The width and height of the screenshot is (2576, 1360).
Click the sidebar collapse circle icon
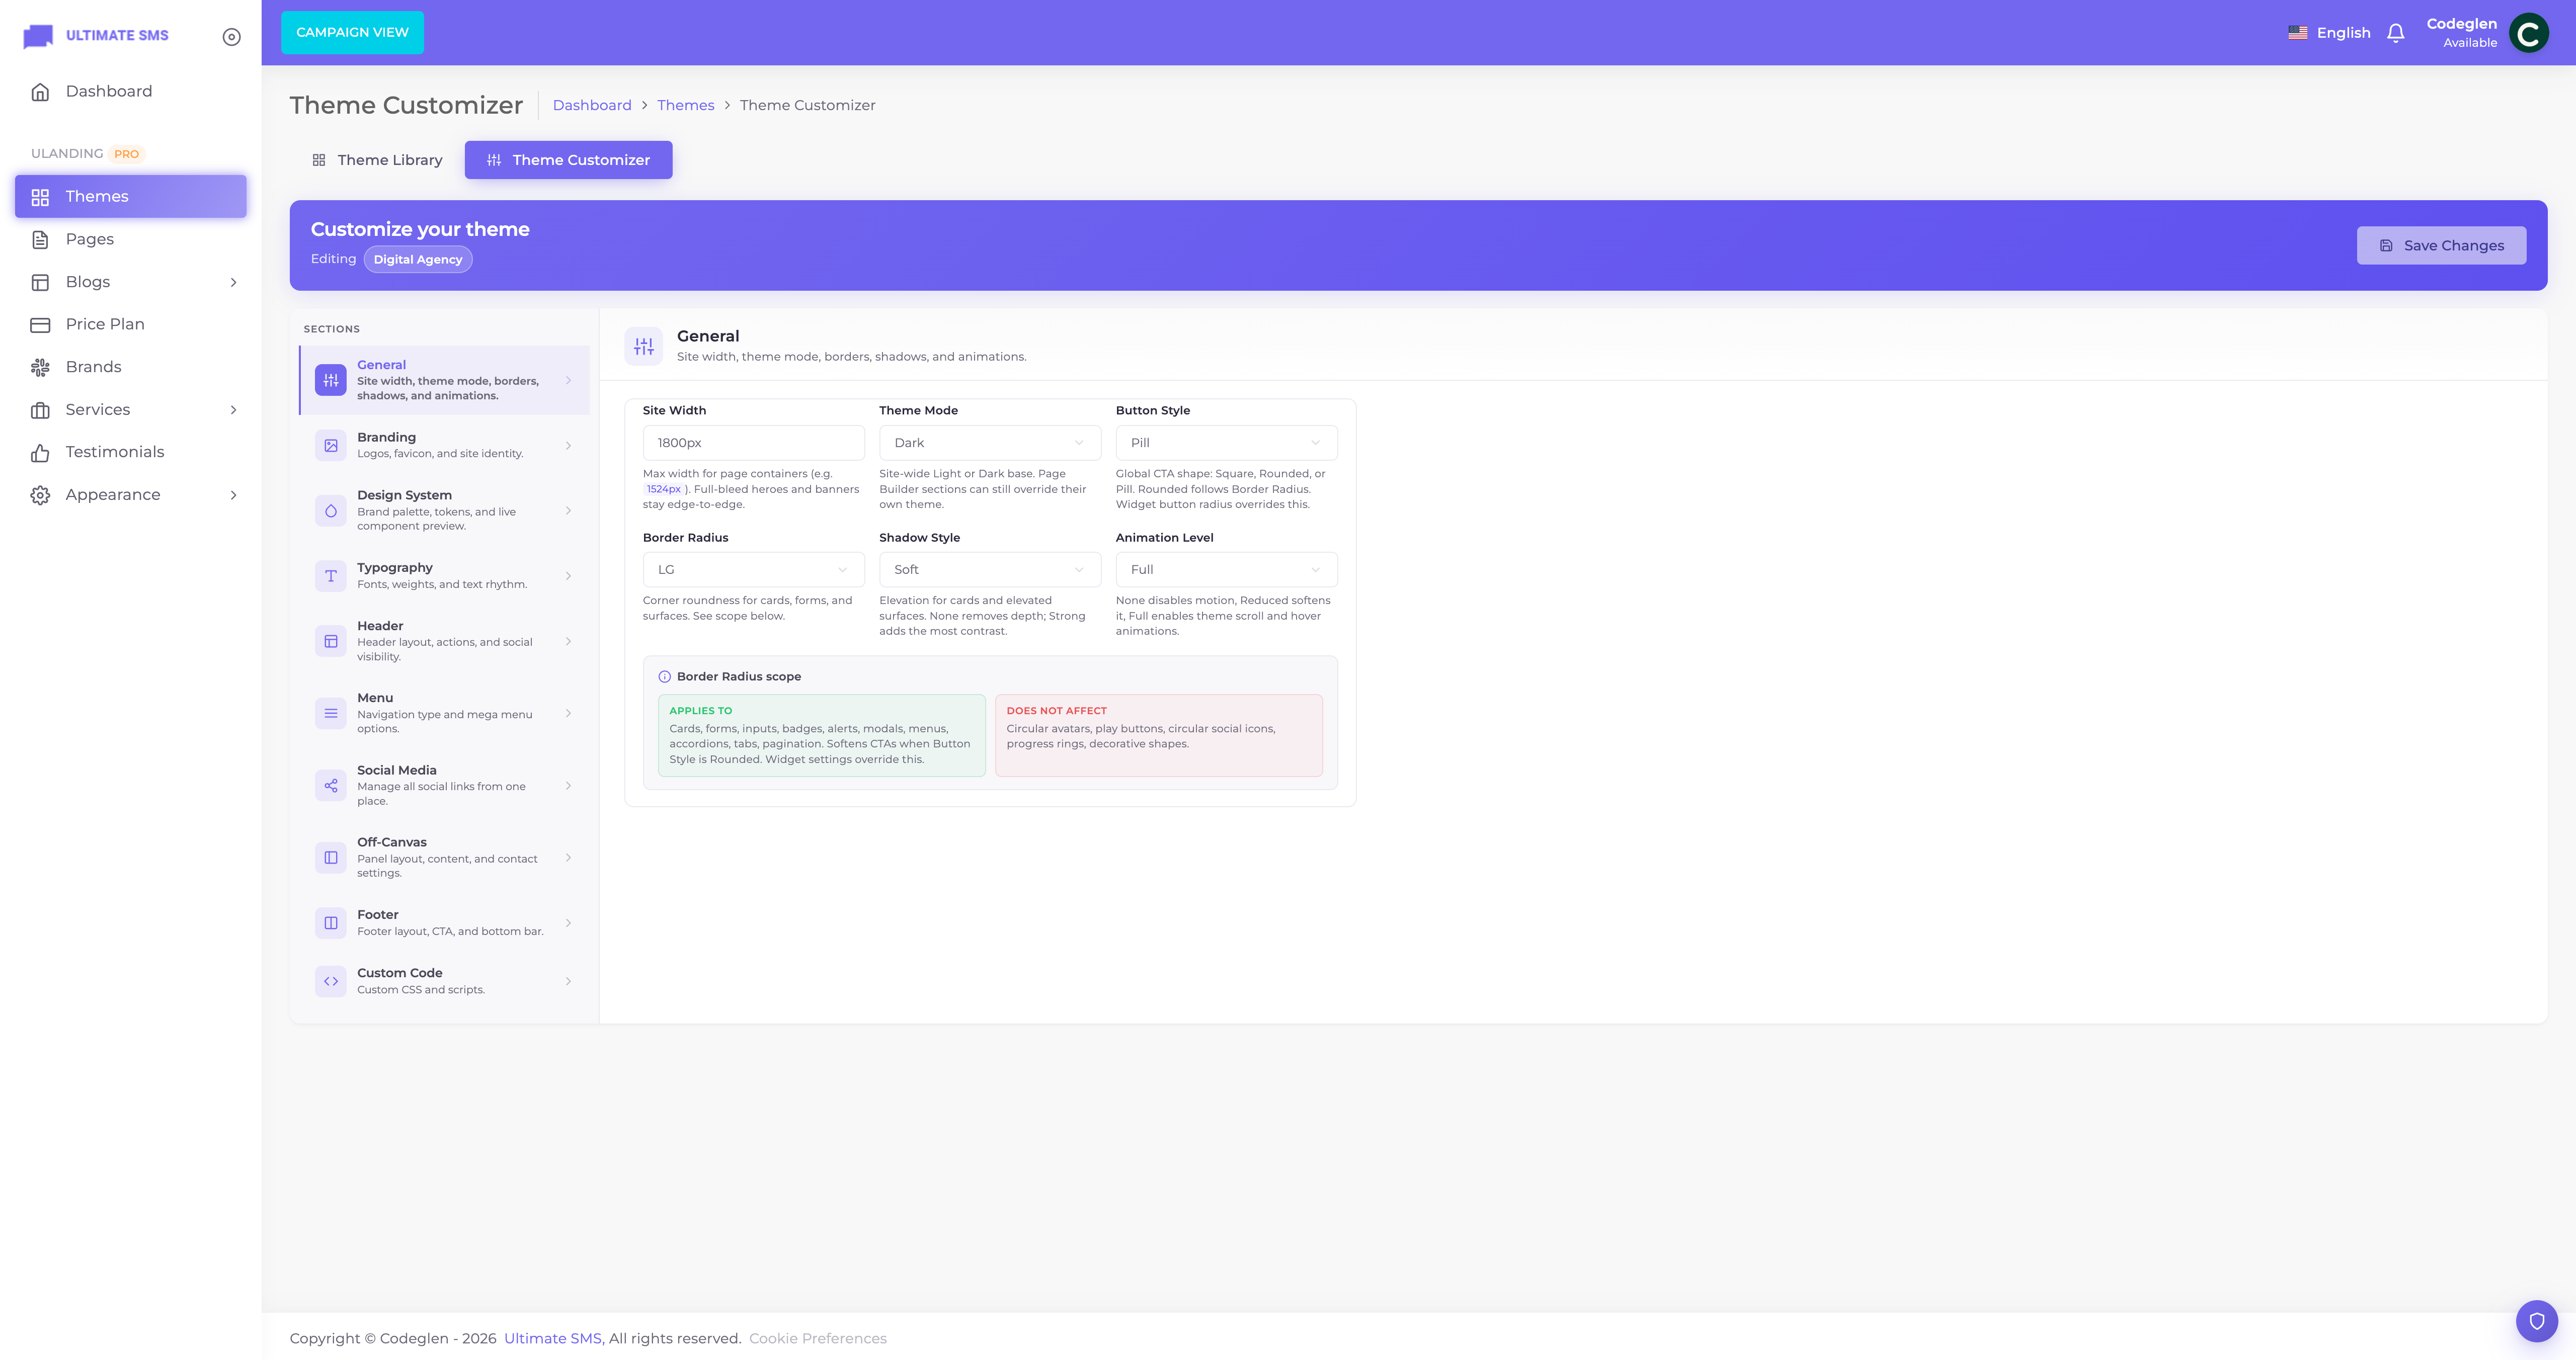(231, 37)
